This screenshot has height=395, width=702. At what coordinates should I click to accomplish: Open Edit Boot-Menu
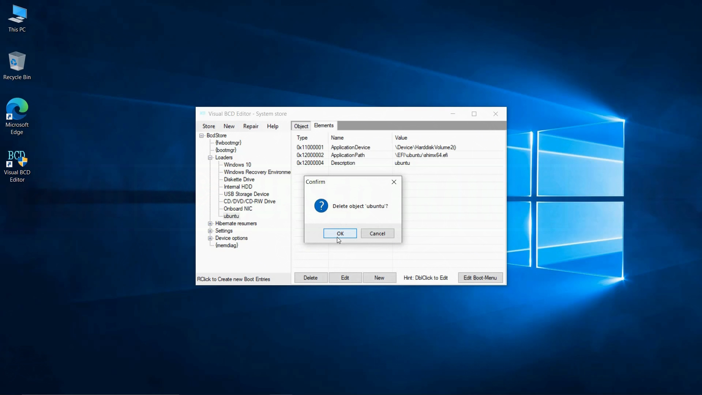tap(480, 278)
